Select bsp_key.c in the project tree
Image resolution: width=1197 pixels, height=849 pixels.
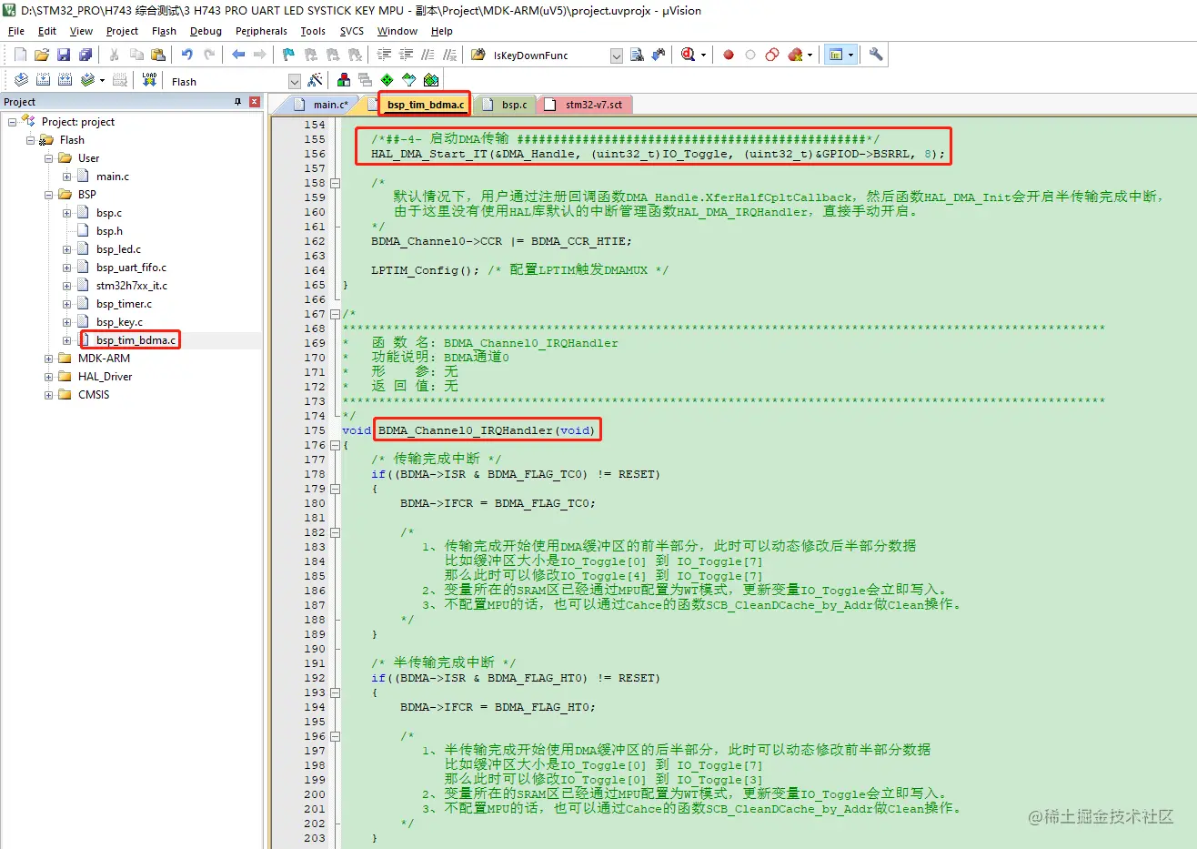point(119,322)
